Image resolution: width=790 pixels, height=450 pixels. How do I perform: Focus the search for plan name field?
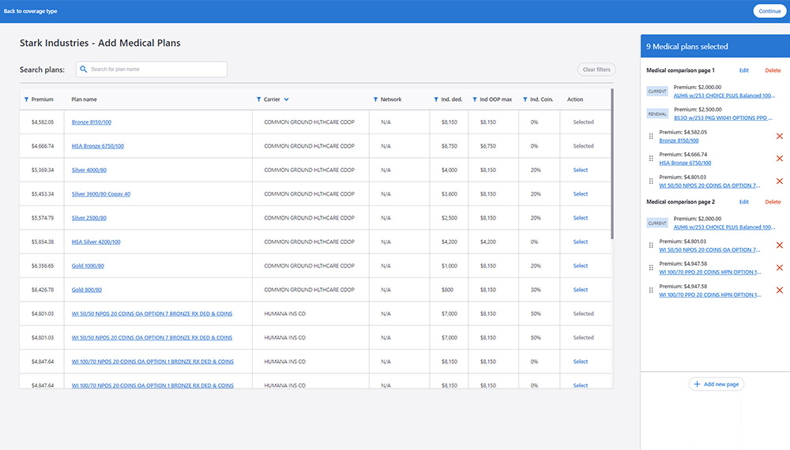pyautogui.click(x=152, y=69)
